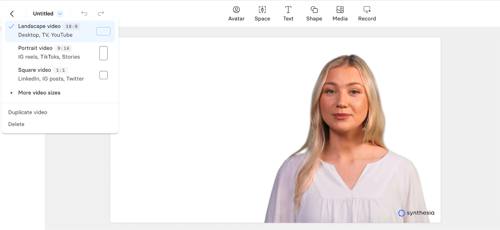
Task: Select Landscape video 16:9 option
Action: click(x=60, y=31)
